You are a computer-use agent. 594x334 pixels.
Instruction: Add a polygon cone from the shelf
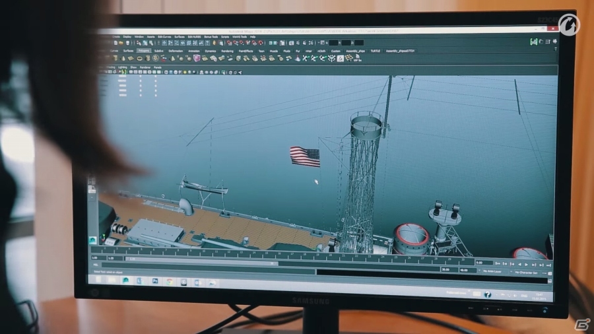click(123, 58)
